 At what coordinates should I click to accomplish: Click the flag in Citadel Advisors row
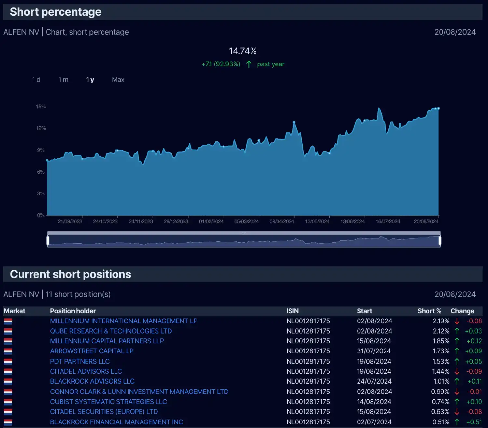[x=8, y=372]
